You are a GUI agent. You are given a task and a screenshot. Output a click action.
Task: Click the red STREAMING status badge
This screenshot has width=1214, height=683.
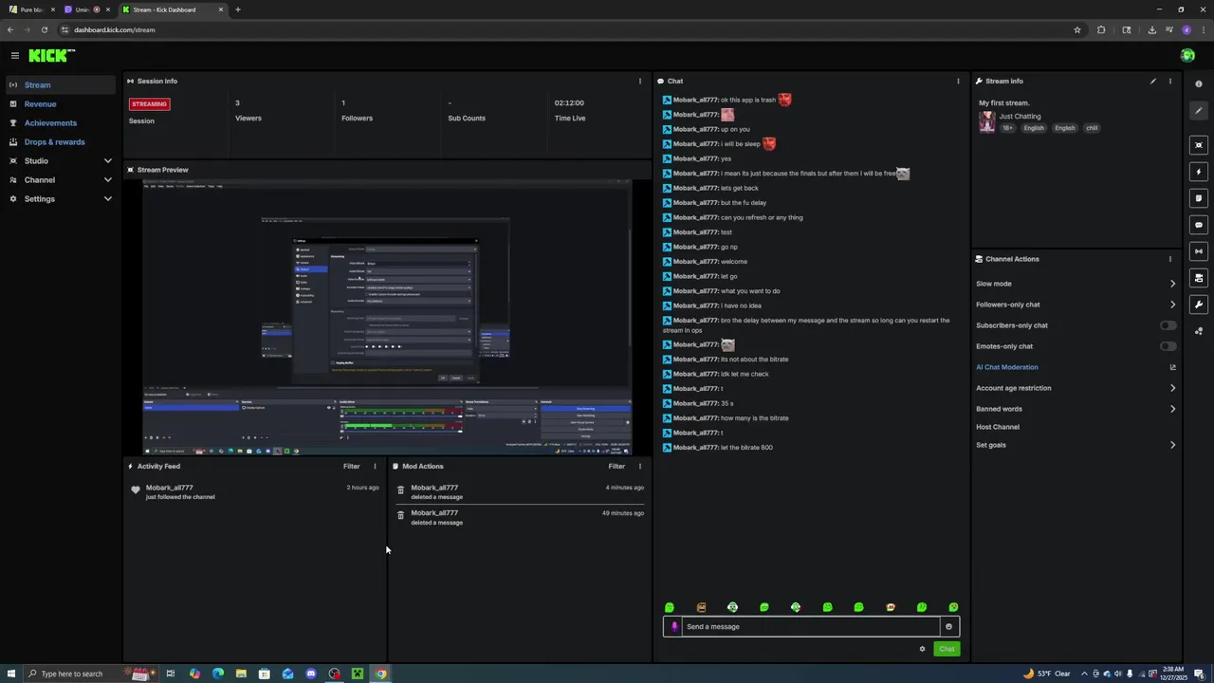coord(149,104)
